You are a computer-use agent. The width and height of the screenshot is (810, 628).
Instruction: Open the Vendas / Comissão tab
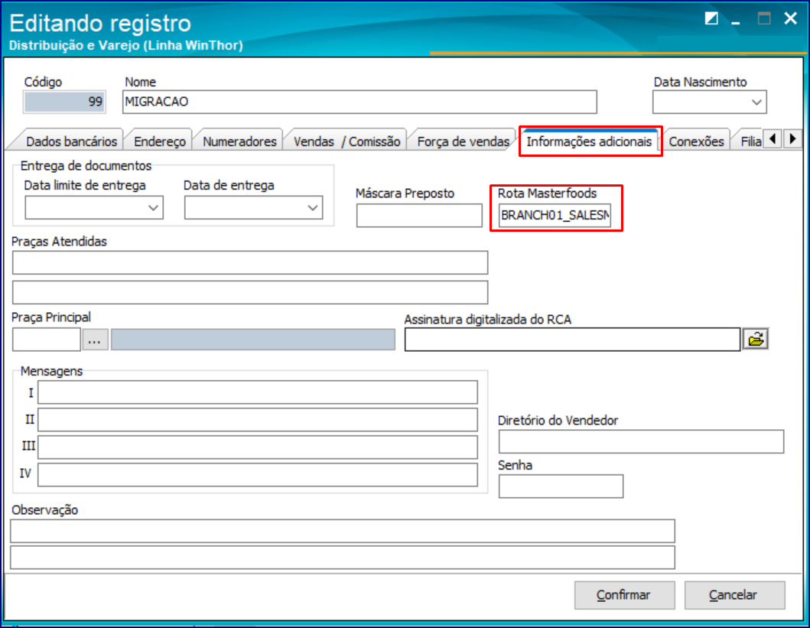tap(346, 142)
